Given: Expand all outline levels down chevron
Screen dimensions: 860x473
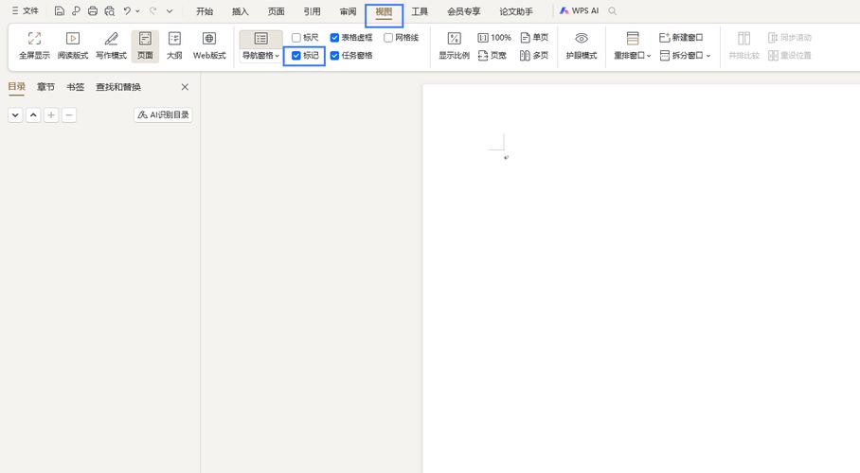Looking at the screenshot, I should [15, 115].
